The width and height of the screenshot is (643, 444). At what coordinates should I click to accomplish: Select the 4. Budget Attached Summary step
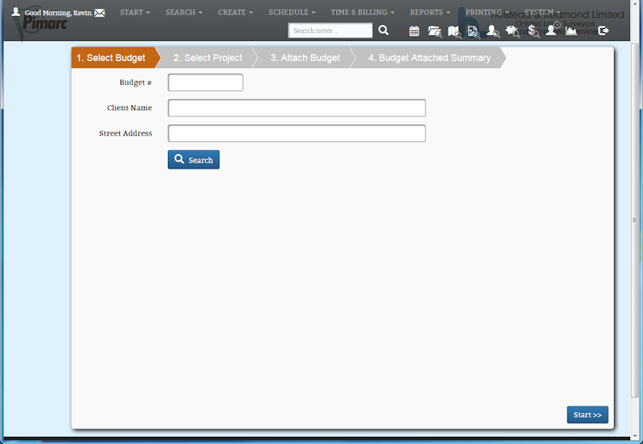(x=429, y=58)
